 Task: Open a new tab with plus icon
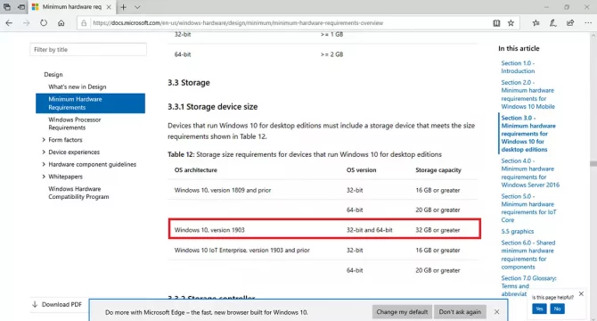[123, 7]
